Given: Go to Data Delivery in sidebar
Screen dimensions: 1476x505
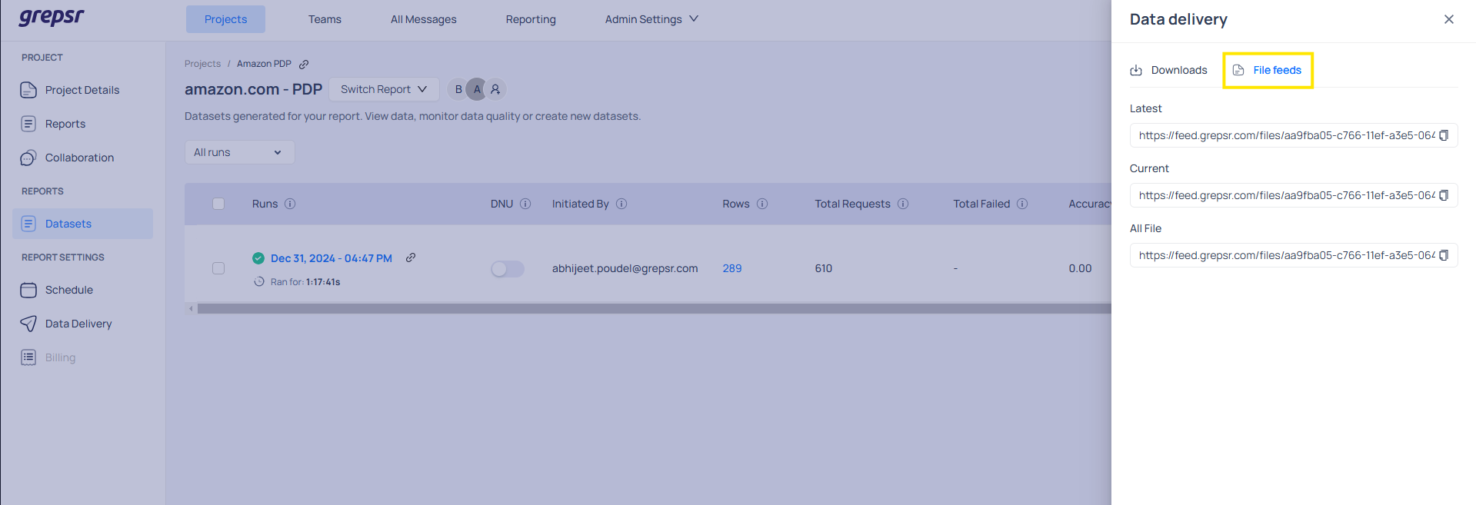Looking at the screenshot, I should pos(78,324).
